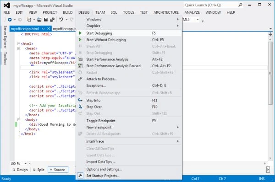Click the Step Over icon
Viewport: 275px width, 182px height.
click(80, 107)
